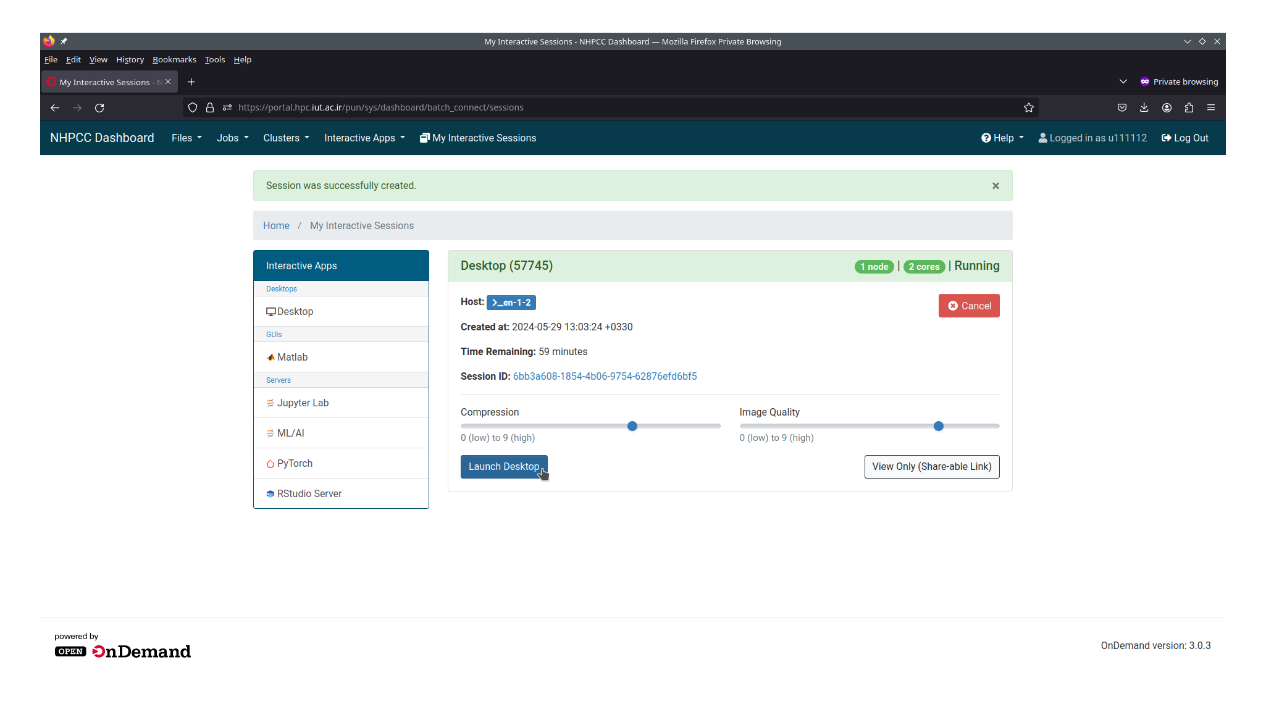Click the NHPCC Dashboard home icon

click(x=103, y=137)
